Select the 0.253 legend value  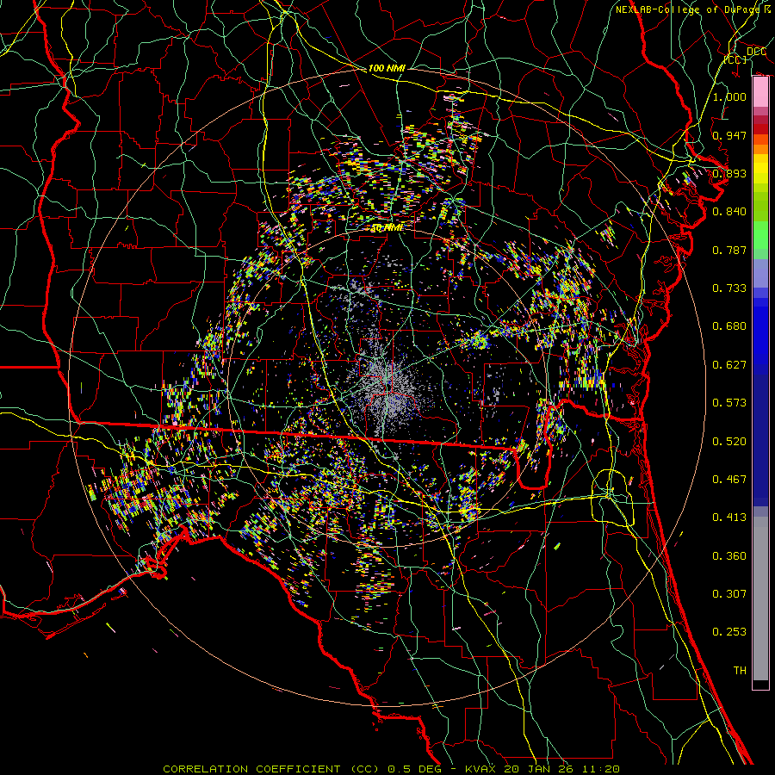[x=729, y=632]
